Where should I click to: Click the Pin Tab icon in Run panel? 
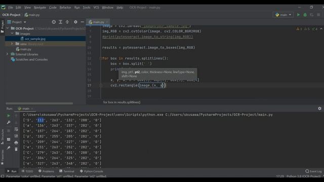(9, 148)
